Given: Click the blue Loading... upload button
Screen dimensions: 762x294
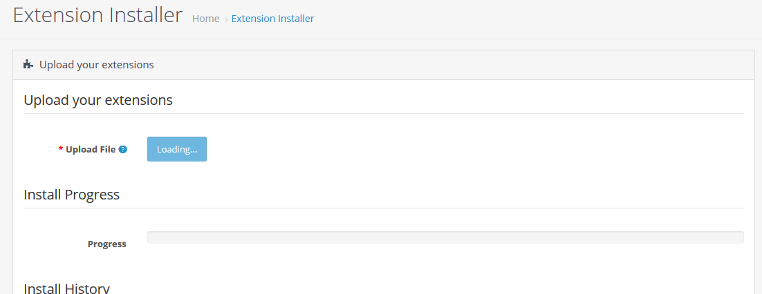Looking at the screenshot, I should click(177, 149).
